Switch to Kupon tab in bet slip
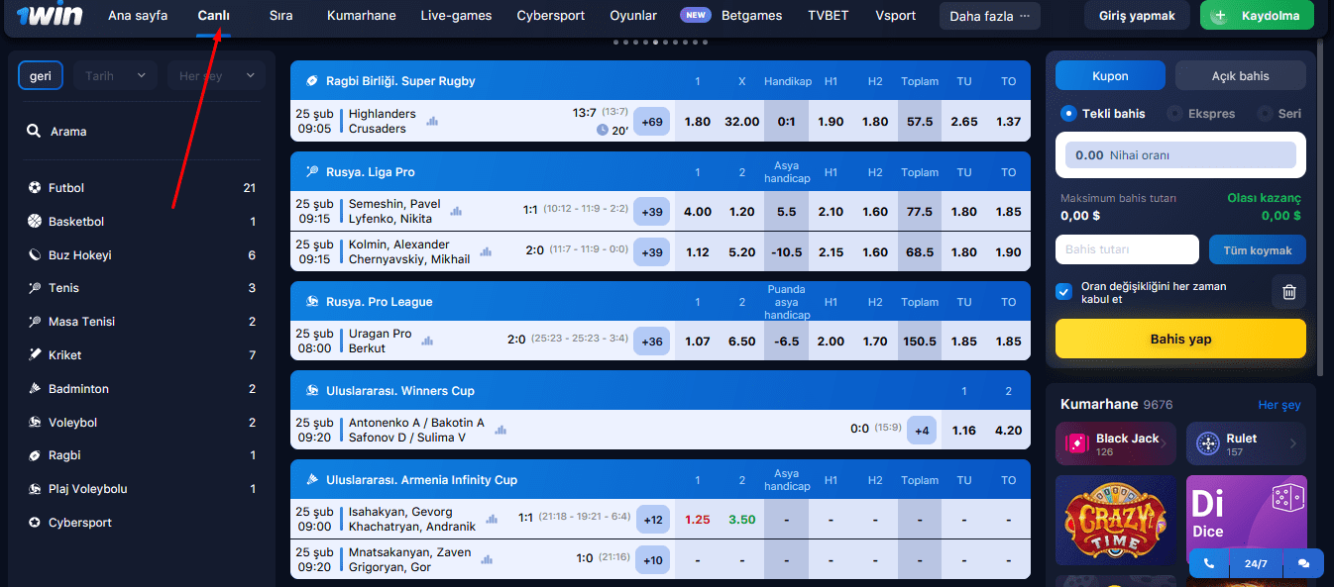The image size is (1334, 587). [x=1110, y=75]
